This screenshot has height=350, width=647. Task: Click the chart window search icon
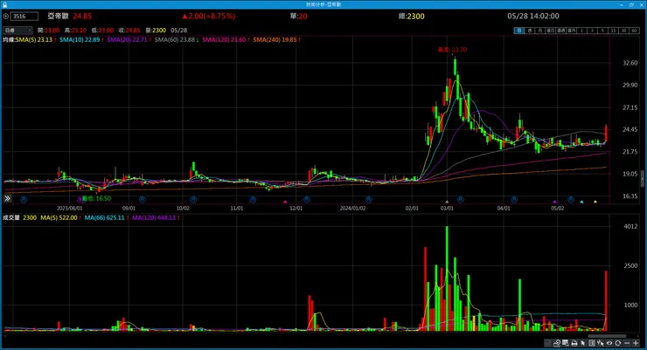(566, 343)
